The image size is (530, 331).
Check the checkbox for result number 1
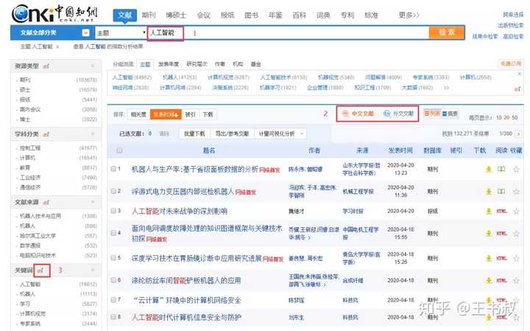click(114, 169)
